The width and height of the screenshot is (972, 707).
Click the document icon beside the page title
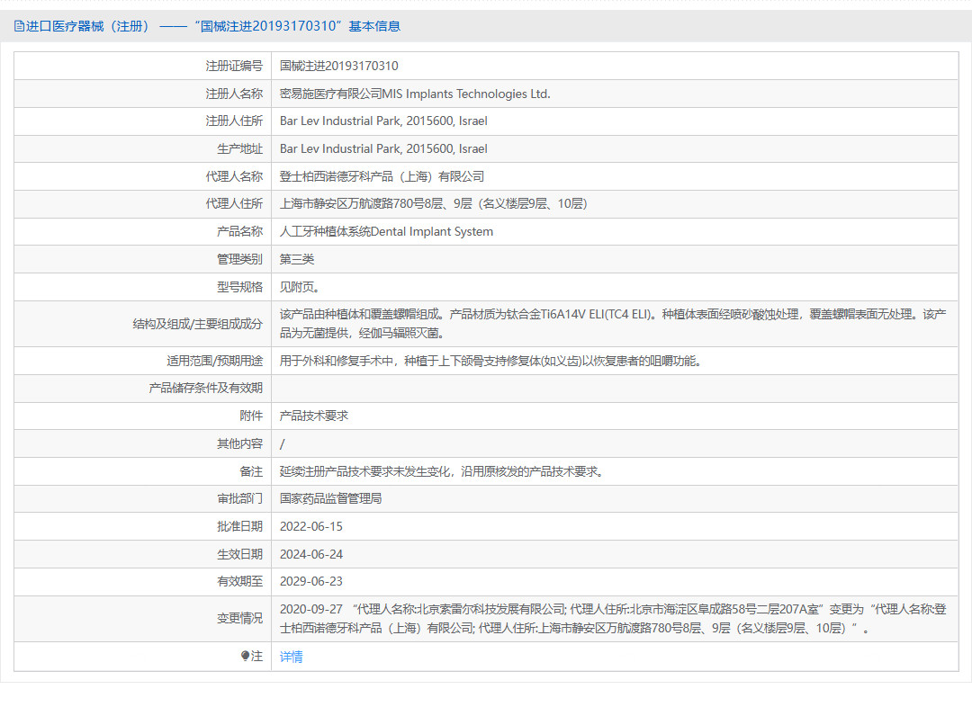point(19,26)
